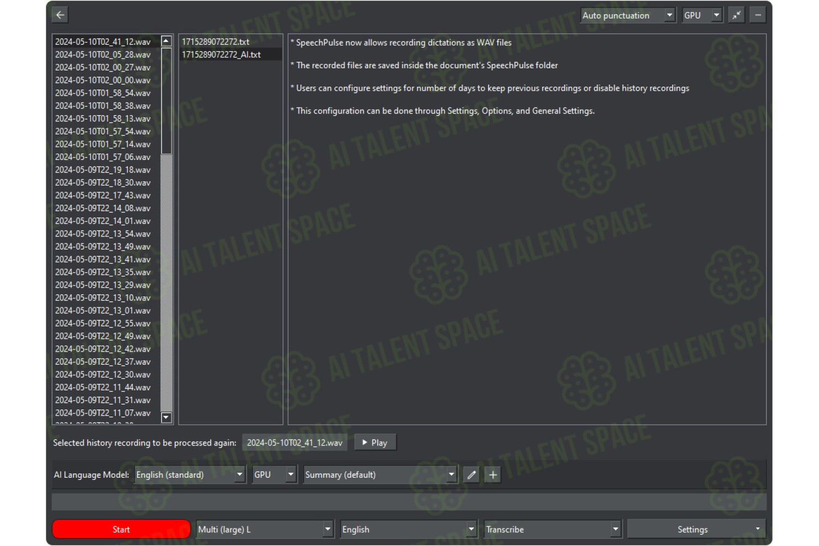This screenshot has width=819, height=546.
Task: Open the Transcribe task dropdown
Action: (553, 530)
